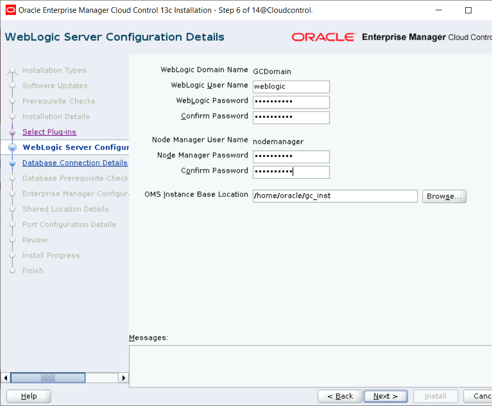Click the Install Progress step label
Image resolution: width=492 pixels, height=406 pixels.
coord(51,255)
